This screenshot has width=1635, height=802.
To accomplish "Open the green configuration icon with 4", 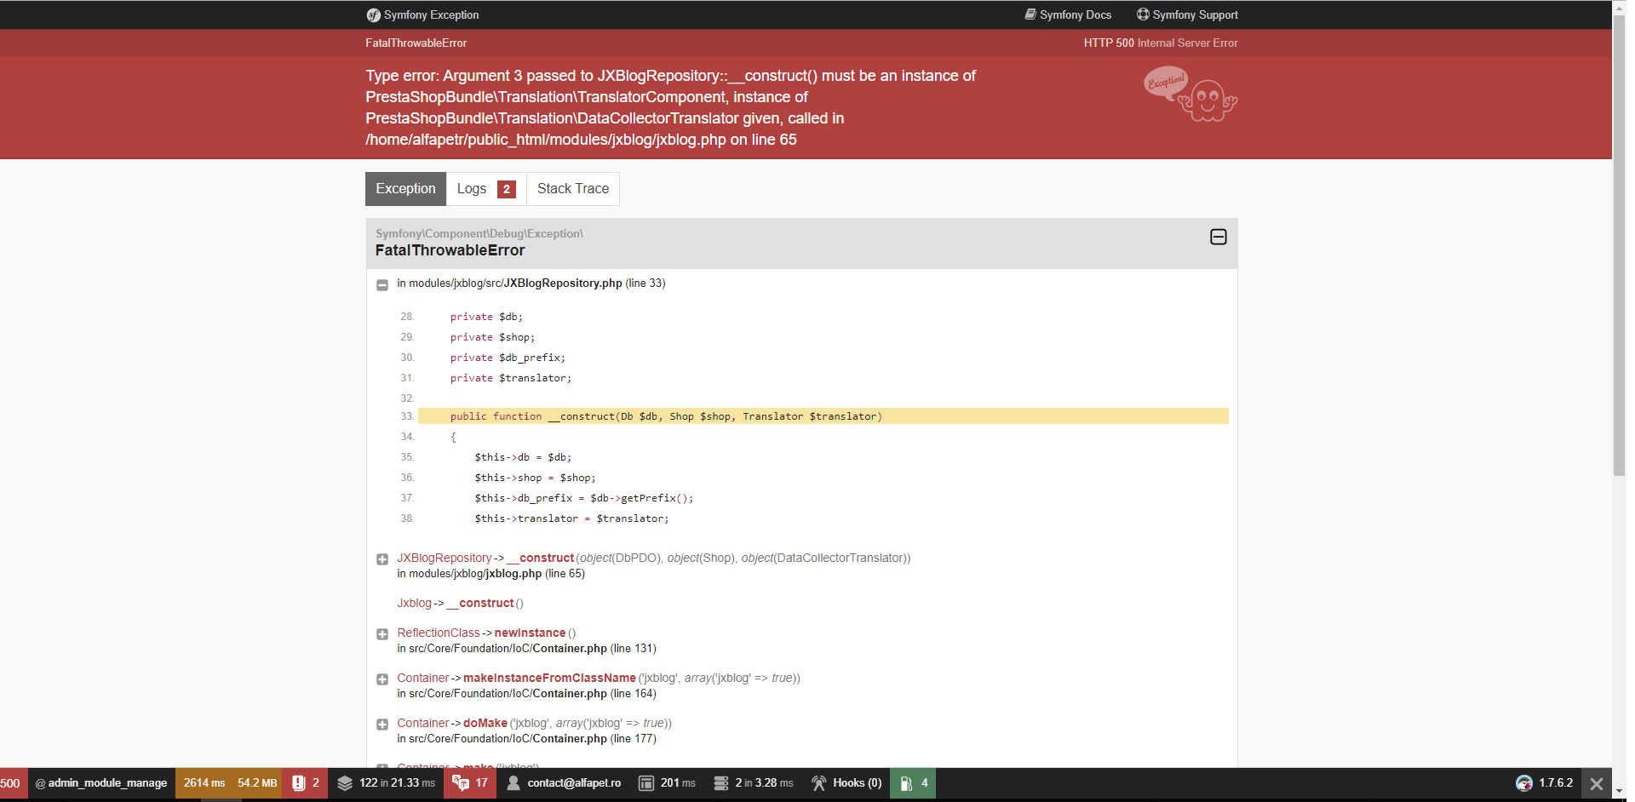I will 906,783.
